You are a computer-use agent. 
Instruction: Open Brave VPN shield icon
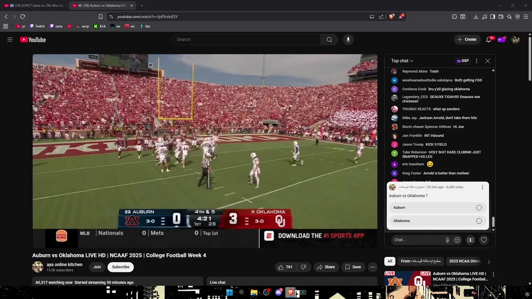coord(517,17)
